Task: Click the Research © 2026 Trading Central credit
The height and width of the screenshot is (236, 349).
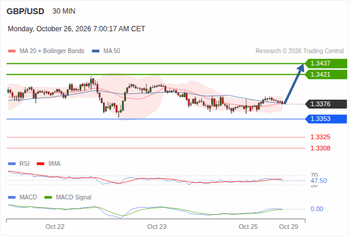Action: coord(299,51)
